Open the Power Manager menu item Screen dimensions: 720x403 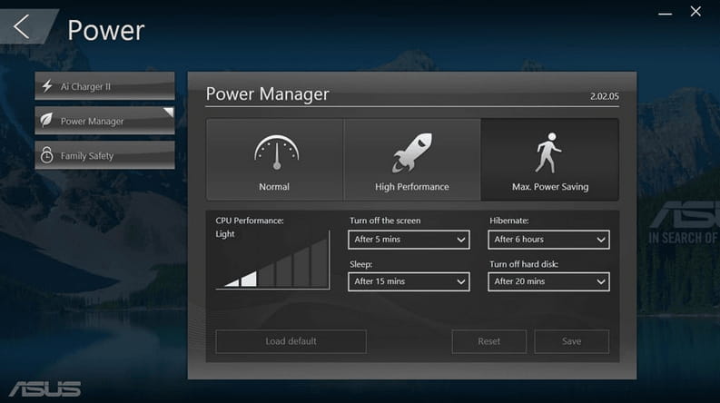(x=104, y=121)
